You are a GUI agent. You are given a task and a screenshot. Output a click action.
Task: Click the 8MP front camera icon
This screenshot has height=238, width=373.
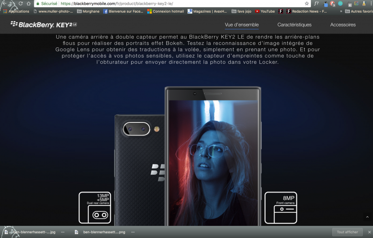tap(280, 208)
